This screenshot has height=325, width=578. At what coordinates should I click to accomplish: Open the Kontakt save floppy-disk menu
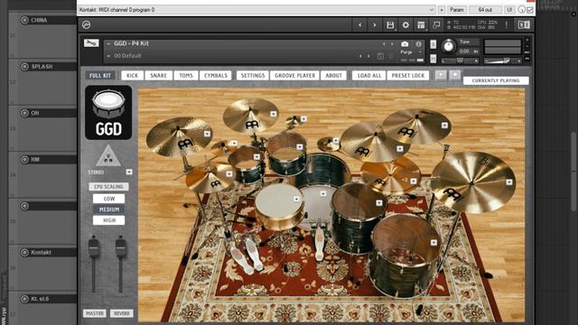pyautogui.click(x=390, y=25)
